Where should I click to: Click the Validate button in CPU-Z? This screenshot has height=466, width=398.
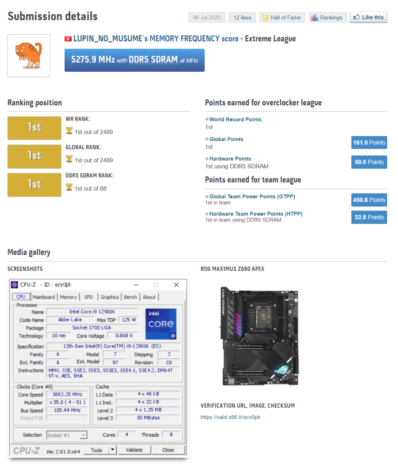tap(134, 450)
